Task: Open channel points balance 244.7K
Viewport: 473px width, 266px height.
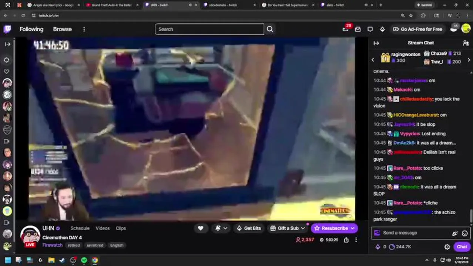Action: [400, 247]
